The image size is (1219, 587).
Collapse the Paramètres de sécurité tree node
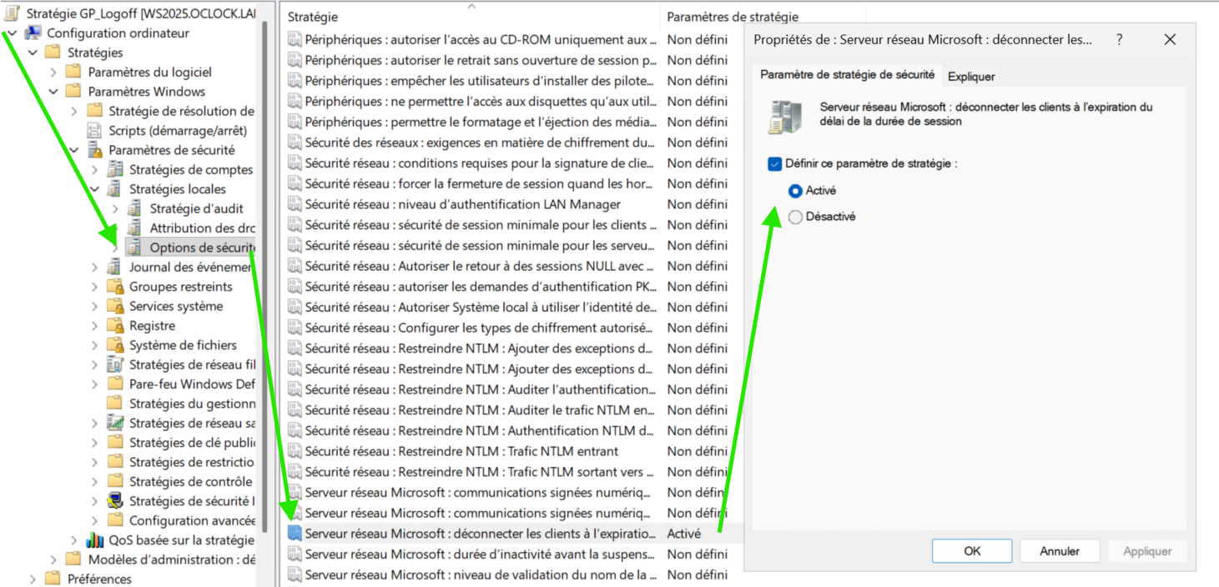(74, 150)
